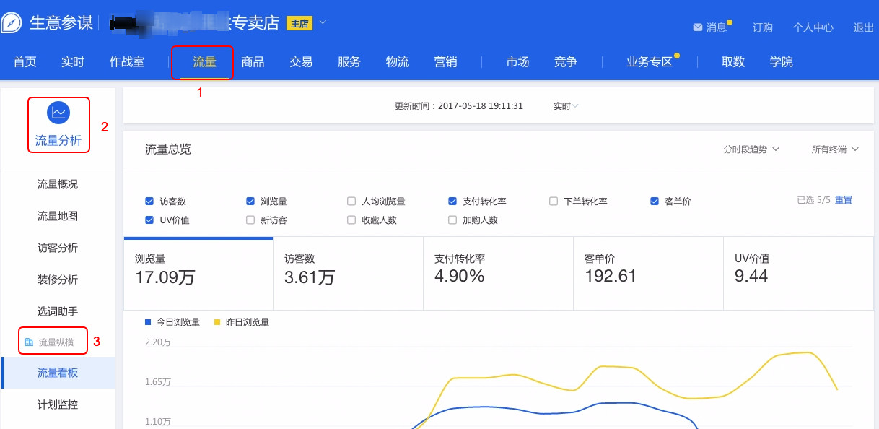Open the 分时段趋势 dropdown
Viewport: 879px width, 429px height.
[751, 149]
